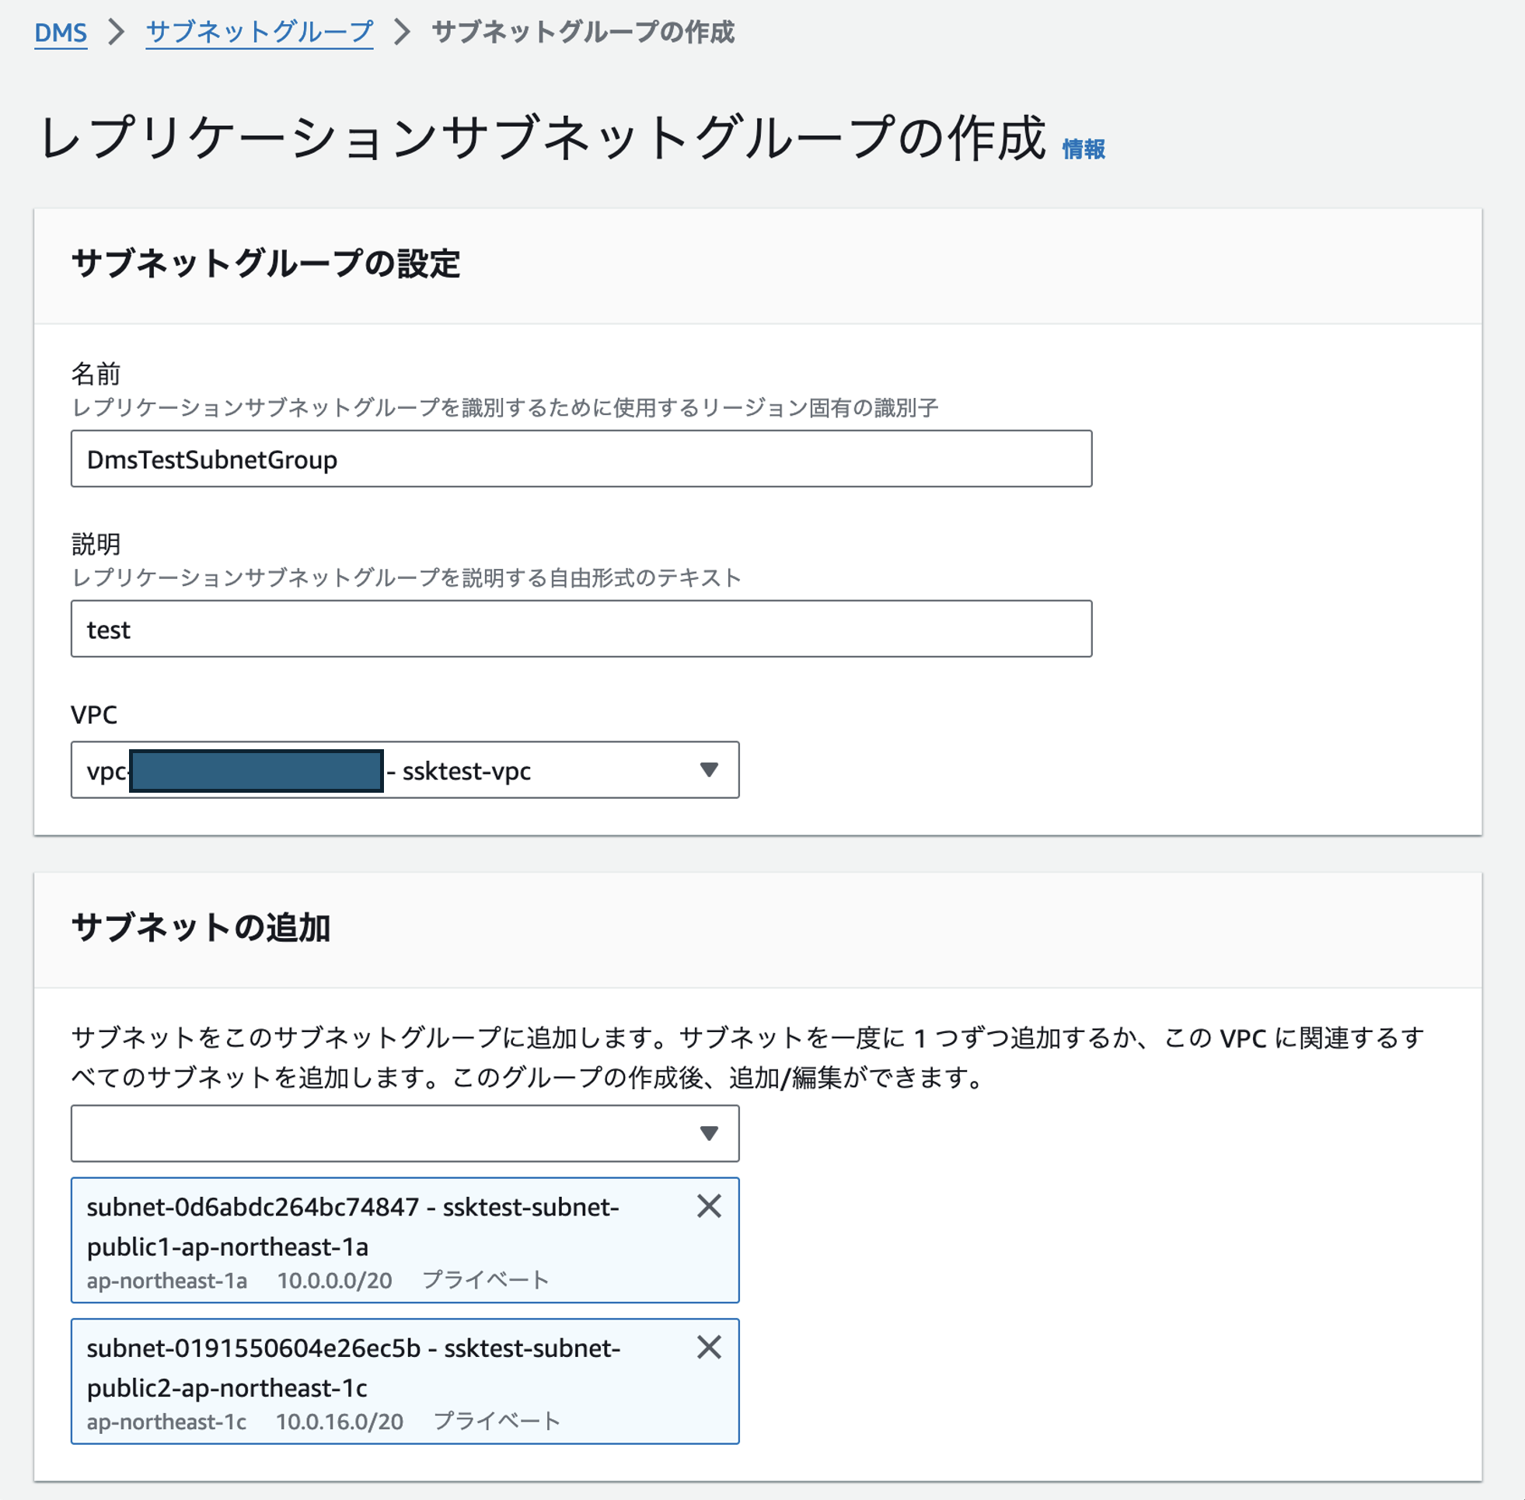Viewport: 1525px width, 1500px height.
Task: Go to サブネットグループ breadcrumb link
Action: click(259, 33)
